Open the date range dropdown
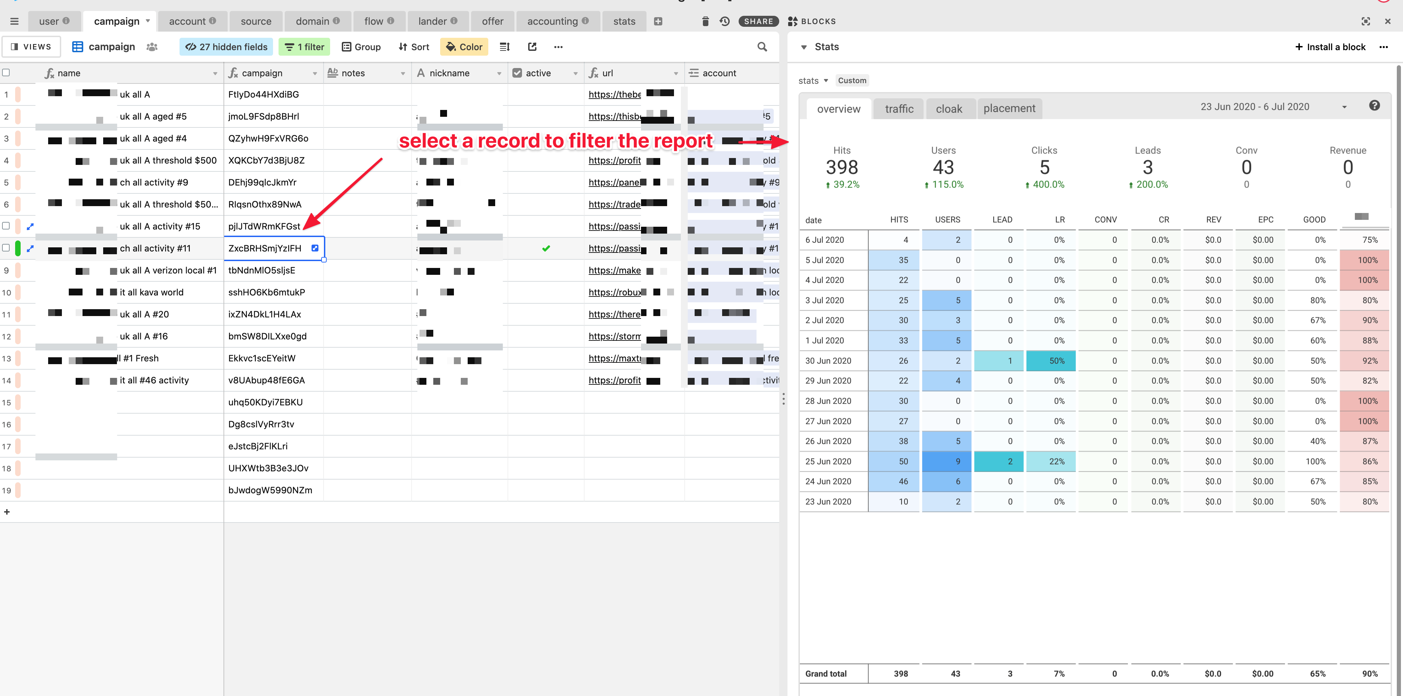The image size is (1403, 696). (1344, 106)
